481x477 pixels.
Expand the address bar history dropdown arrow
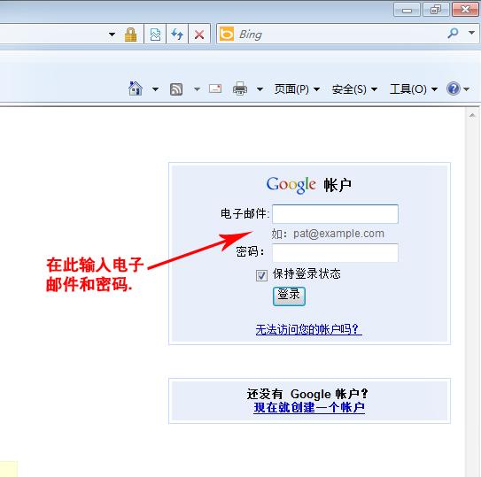point(112,34)
